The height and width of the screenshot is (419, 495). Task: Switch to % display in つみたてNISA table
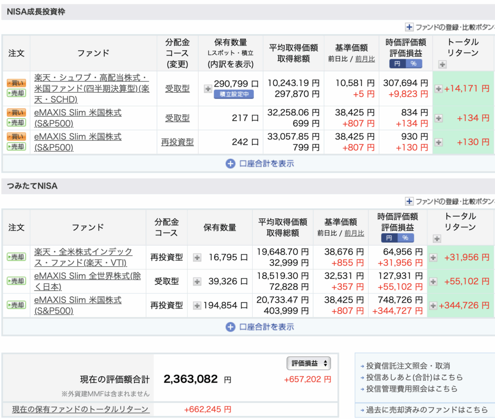point(405,238)
